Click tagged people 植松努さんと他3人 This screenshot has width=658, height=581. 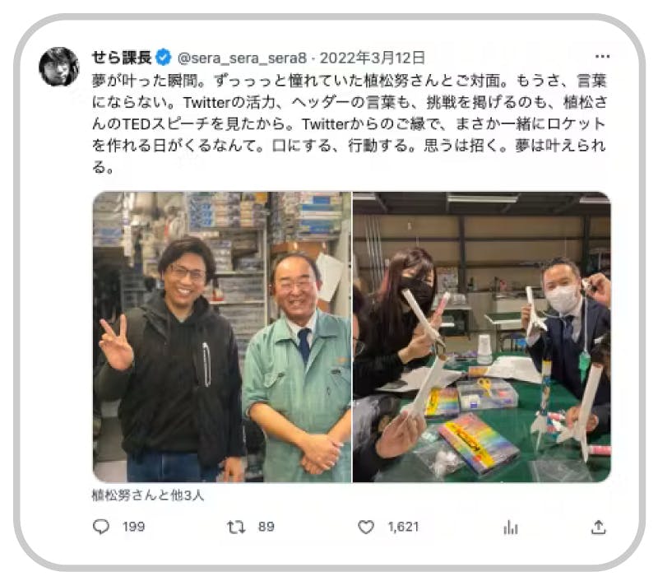[148, 495]
